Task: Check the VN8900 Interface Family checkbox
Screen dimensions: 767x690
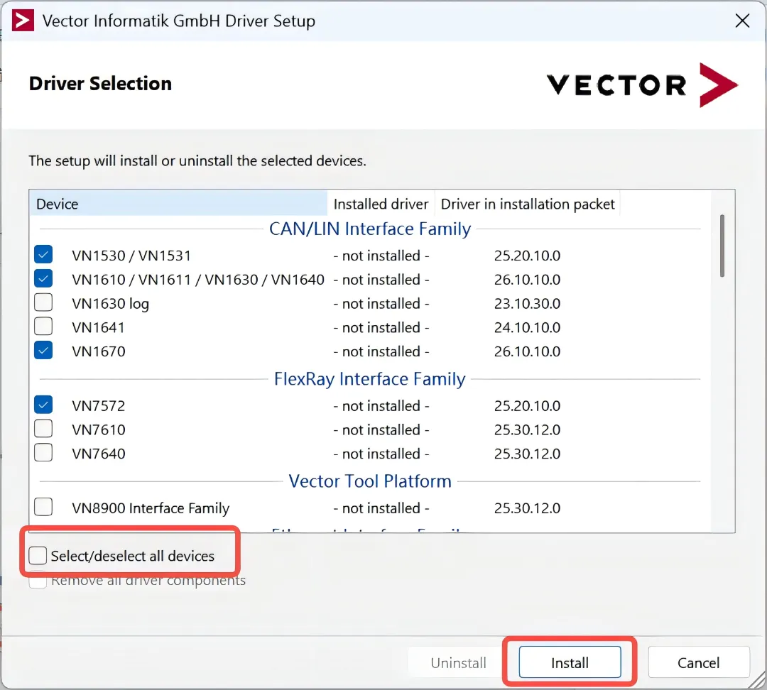Action: coord(43,507)
